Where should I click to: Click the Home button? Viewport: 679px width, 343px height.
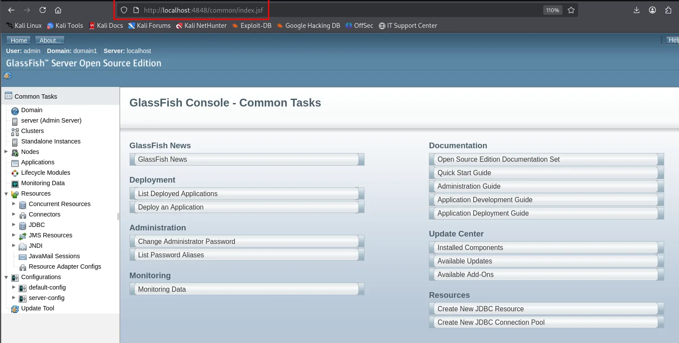(19, 40)
